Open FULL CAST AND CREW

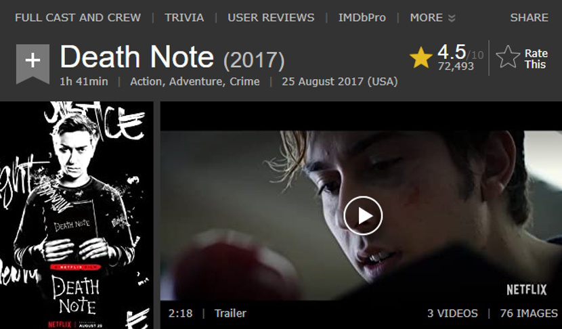pos(78,18)
